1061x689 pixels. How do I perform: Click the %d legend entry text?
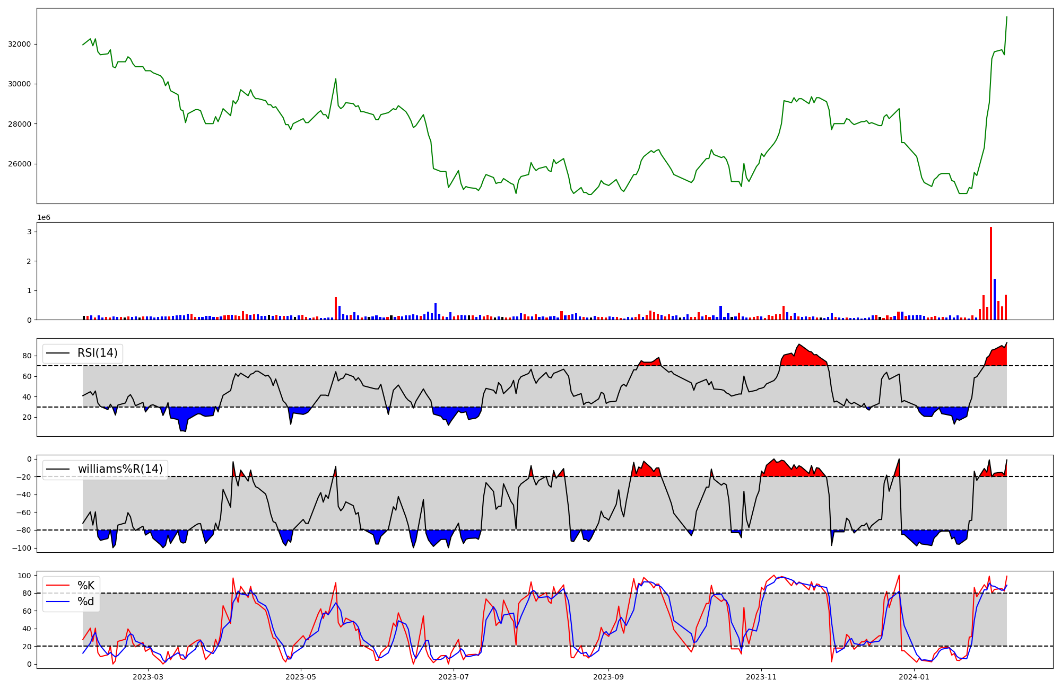(x=86, y=602)
